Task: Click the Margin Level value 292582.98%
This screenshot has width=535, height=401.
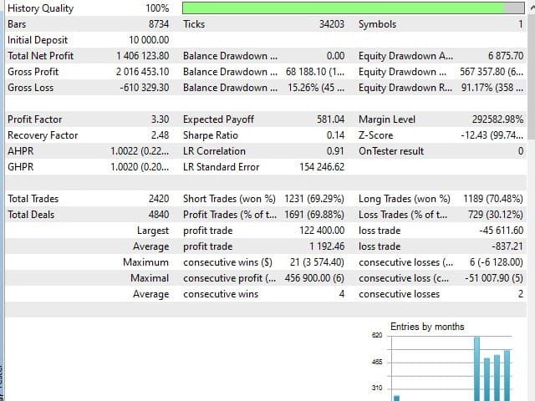Action: (x=492, y=119)
